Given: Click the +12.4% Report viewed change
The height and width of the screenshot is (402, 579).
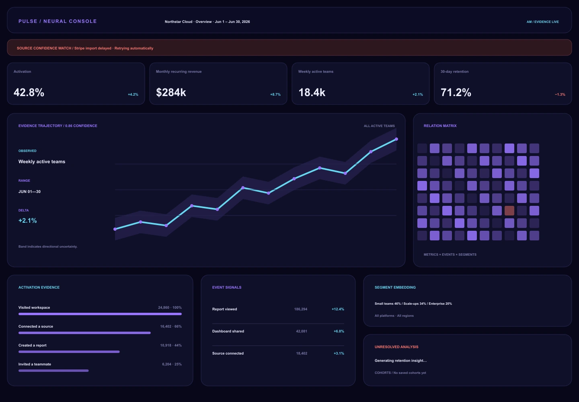Looking at the screenshot, I should 338,309.
